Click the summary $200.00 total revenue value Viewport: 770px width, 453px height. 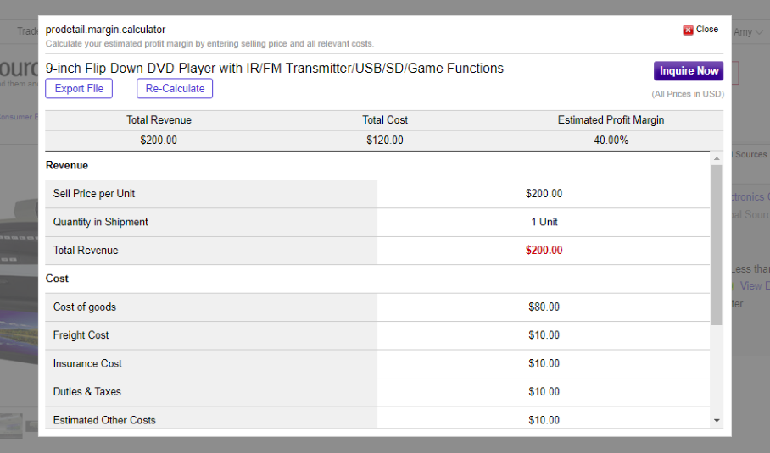point(158,141)
